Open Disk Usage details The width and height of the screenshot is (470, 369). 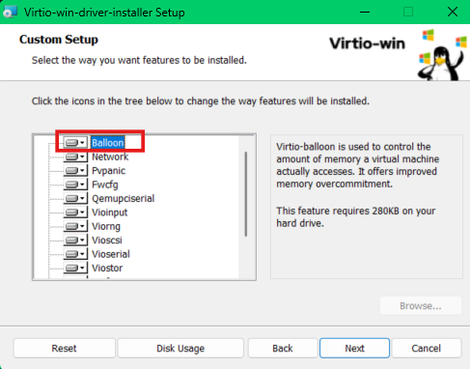pos(180,348)
